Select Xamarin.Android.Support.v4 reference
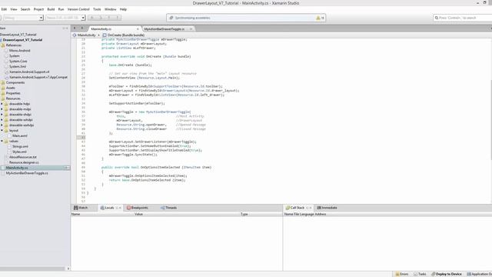The height and width of the screenshot is (277, 492). click(29, 72)
